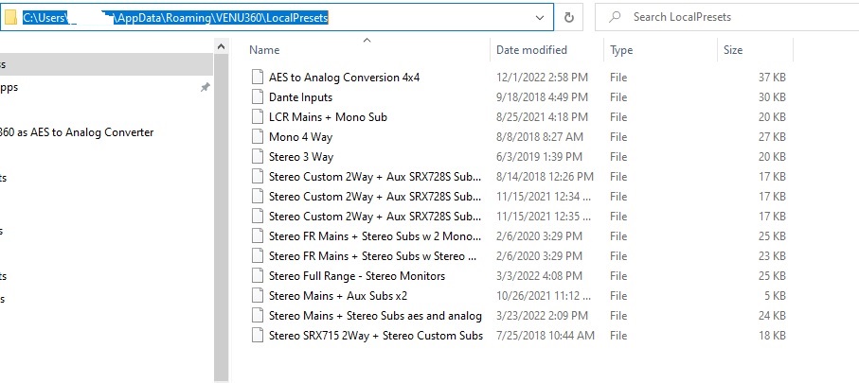Select icon of Stereo Mains + Aux Subs x2
Screen dimensions: 859x383
point(258,295)
